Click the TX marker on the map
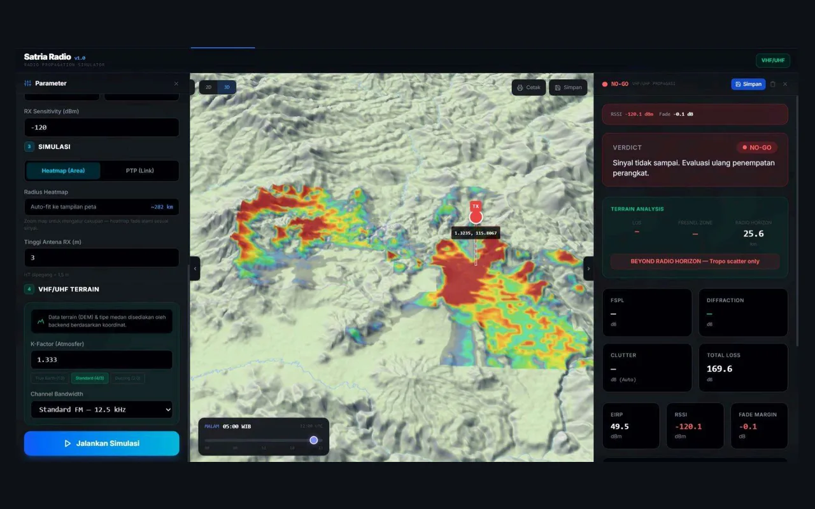Screen dimensions: 815x509 (x=476, y=217)
